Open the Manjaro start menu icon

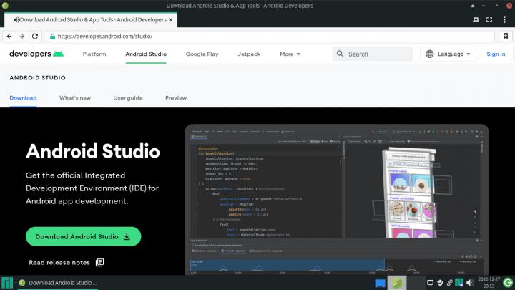pyautogui.click(x=6, y=283)
